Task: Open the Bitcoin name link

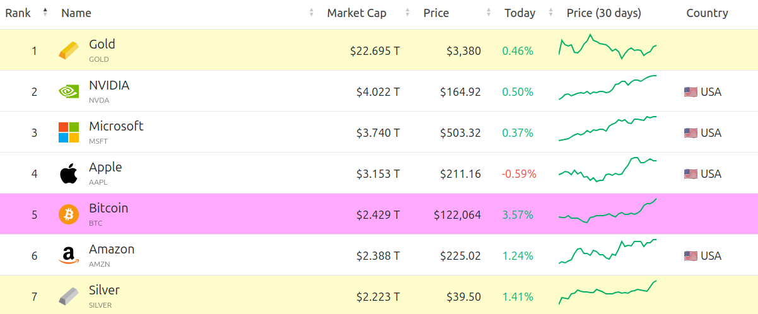Action: [108, 208]
